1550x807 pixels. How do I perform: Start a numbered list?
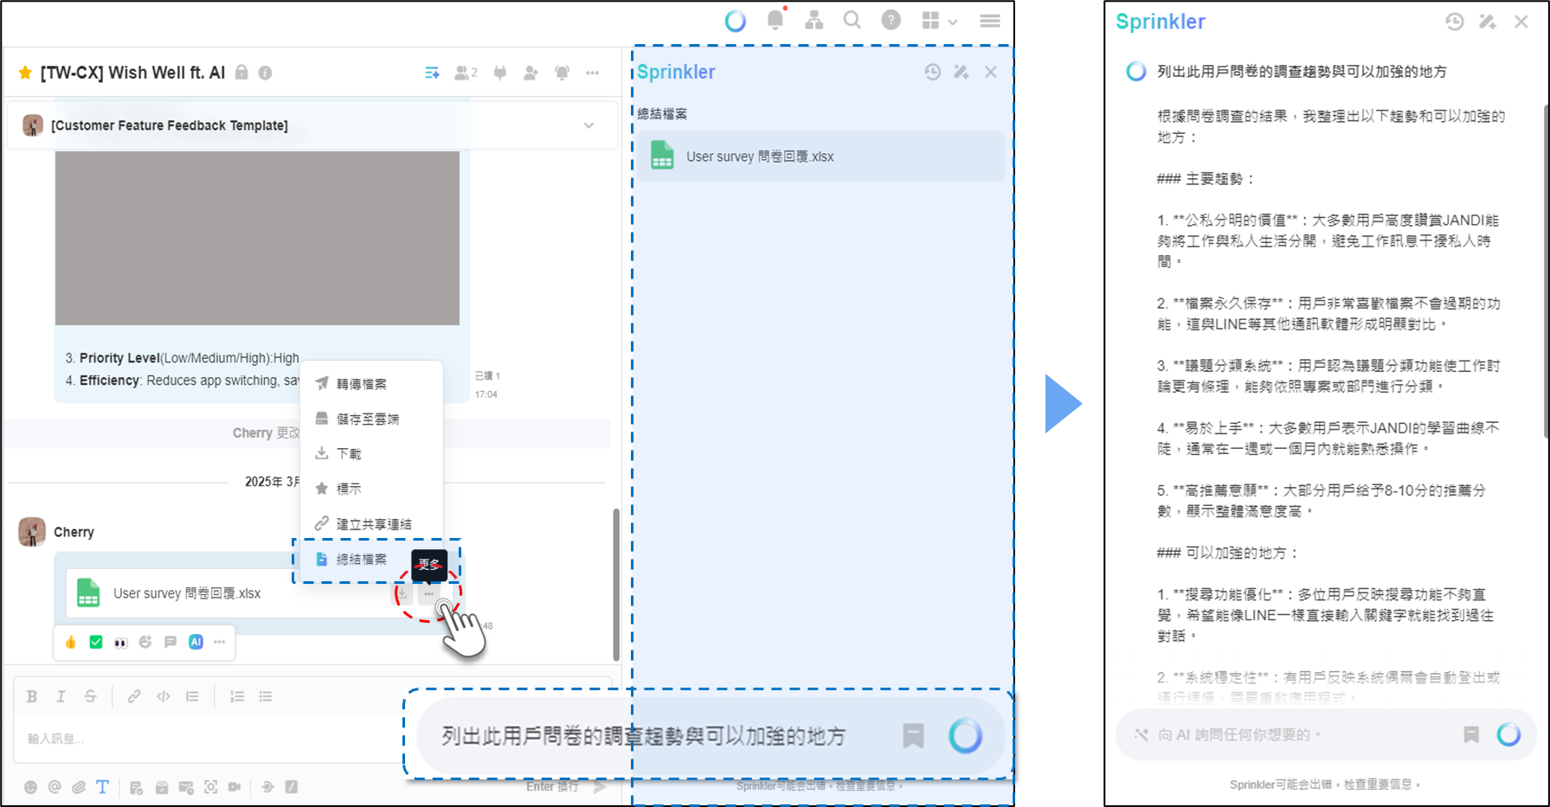236,696
